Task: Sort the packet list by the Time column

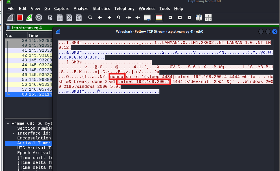Action: pos(40,36)
